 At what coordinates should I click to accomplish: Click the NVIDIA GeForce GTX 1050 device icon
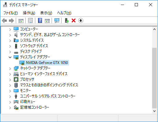coord(22,63)
